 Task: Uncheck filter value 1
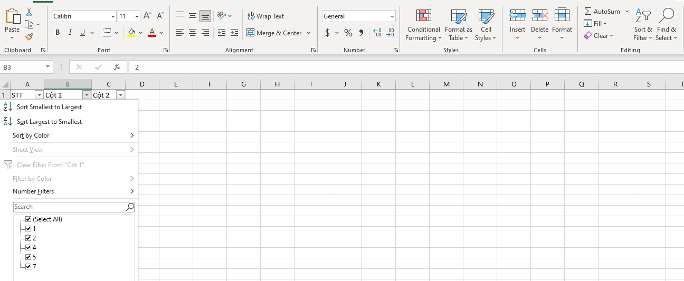pos(28,229)
